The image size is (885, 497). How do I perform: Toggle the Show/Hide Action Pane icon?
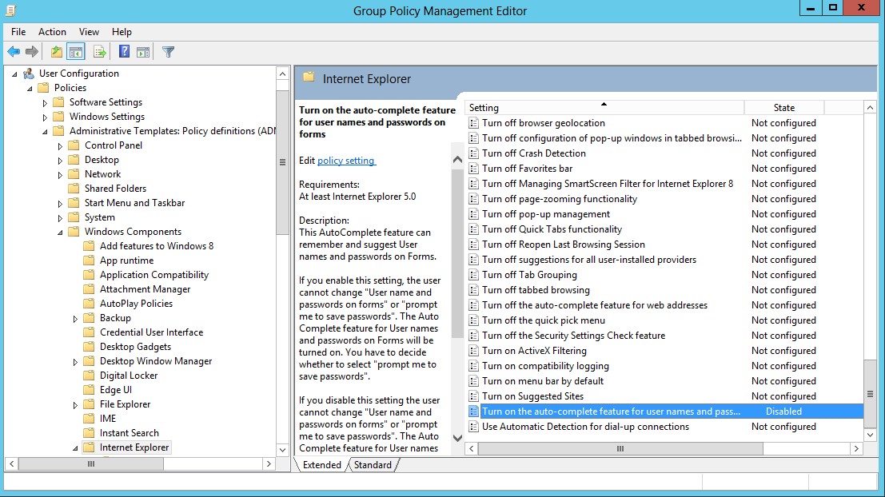click(x=144, y=51)
